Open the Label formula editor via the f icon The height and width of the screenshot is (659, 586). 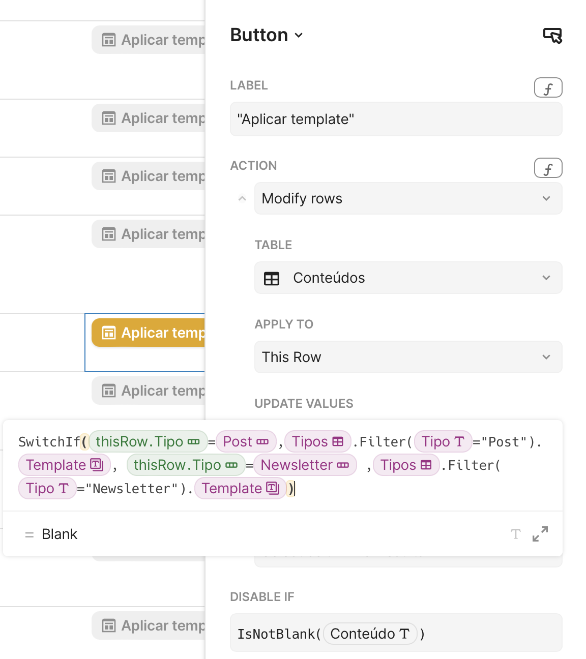(x=548, y=87)
